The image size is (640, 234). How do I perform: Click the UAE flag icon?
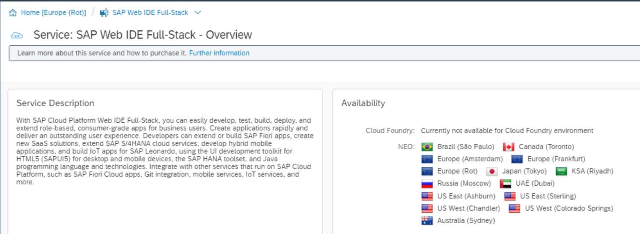click(x=505, y=184)
